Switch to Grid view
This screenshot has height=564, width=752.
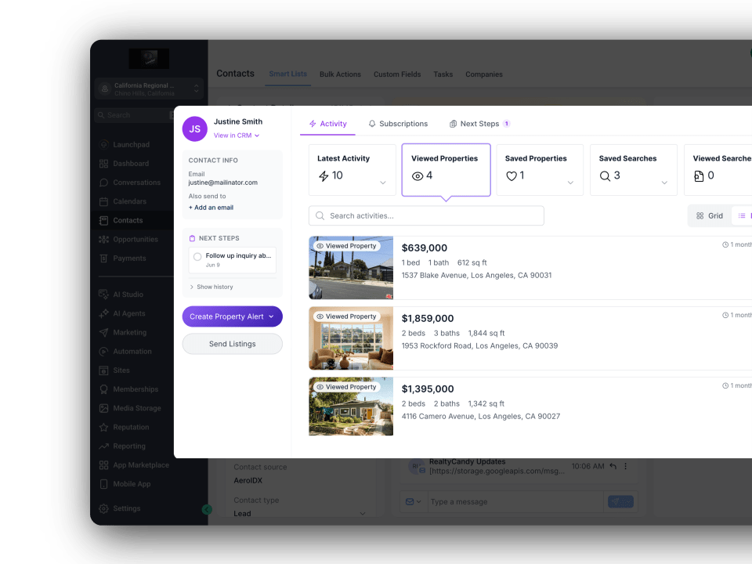710,216
